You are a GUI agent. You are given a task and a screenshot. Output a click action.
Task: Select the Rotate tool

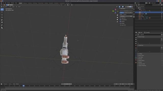(x=2, y=17)
